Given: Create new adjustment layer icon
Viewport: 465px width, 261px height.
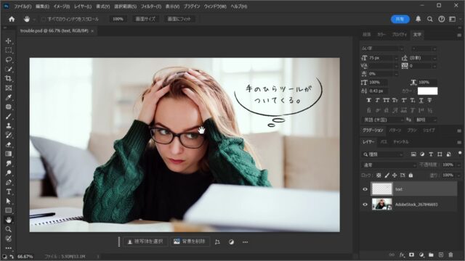Looking at the screenshot, I should [x=421, y=254].
